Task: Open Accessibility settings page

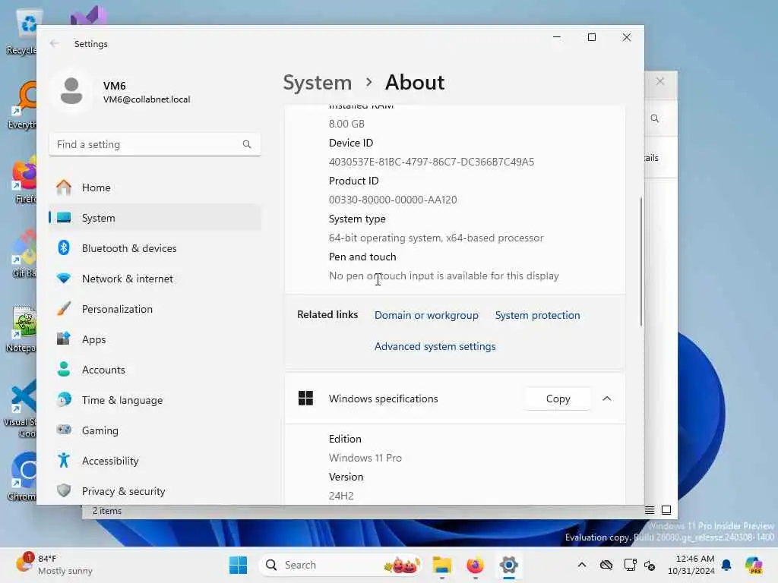Action: tap(155, 461)
